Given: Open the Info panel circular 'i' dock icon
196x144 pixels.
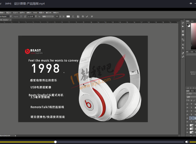Looking at the screenshot, I should 183,35.
